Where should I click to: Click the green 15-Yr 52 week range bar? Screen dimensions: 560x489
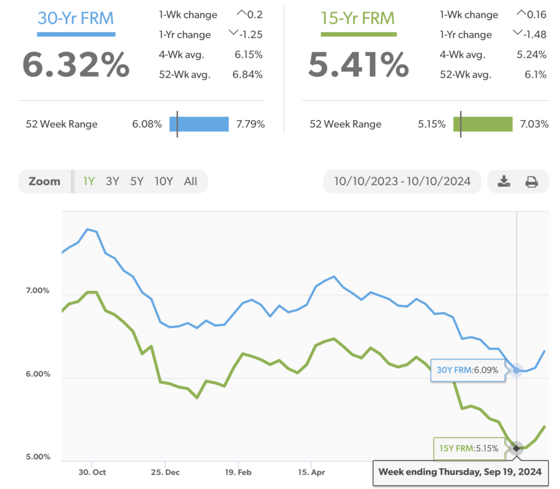pyautogui.click(x=483, y=124)
